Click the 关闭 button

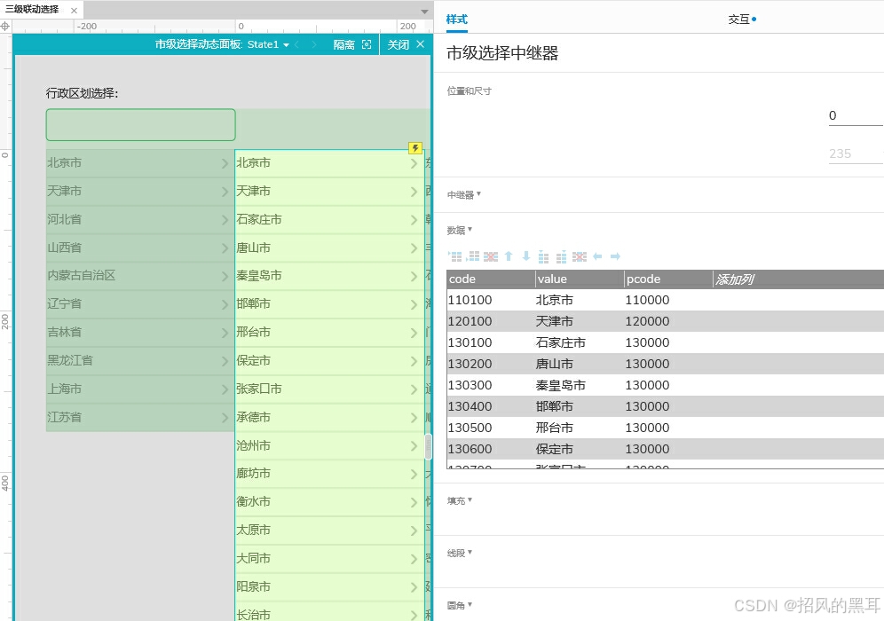coord(398,44)
